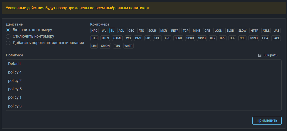This screenshot has width=287, height=131.
Task: Click the checklist icon next to Выбрать
Action: pyautogui.click(x=260, y=55)
